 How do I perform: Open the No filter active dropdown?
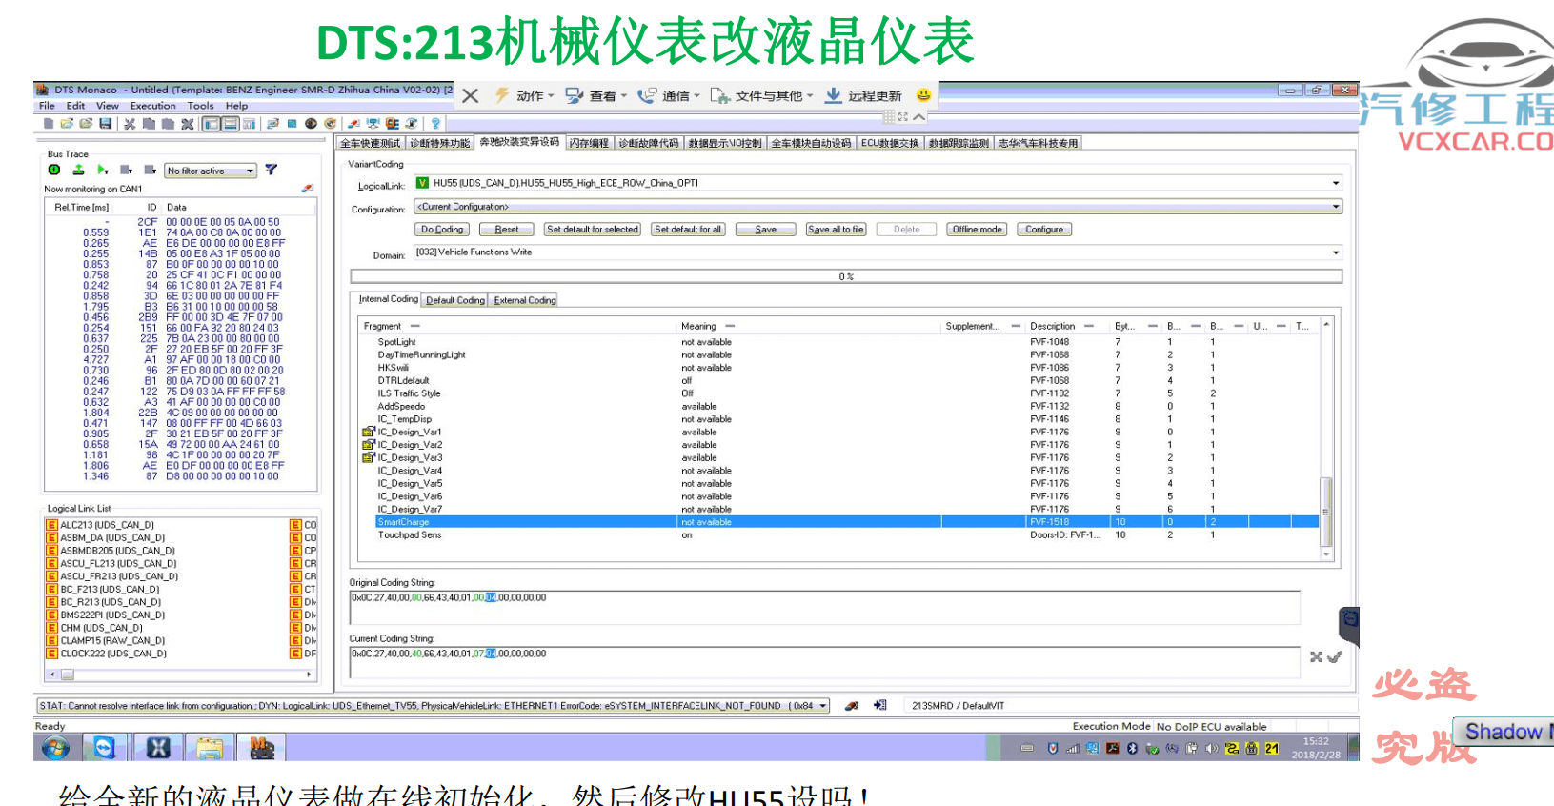251,171
